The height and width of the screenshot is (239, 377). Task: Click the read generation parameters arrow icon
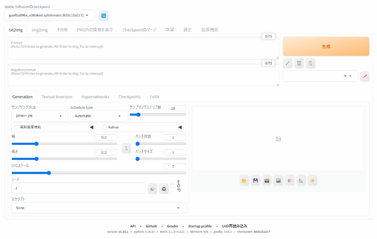click(287, 64)
